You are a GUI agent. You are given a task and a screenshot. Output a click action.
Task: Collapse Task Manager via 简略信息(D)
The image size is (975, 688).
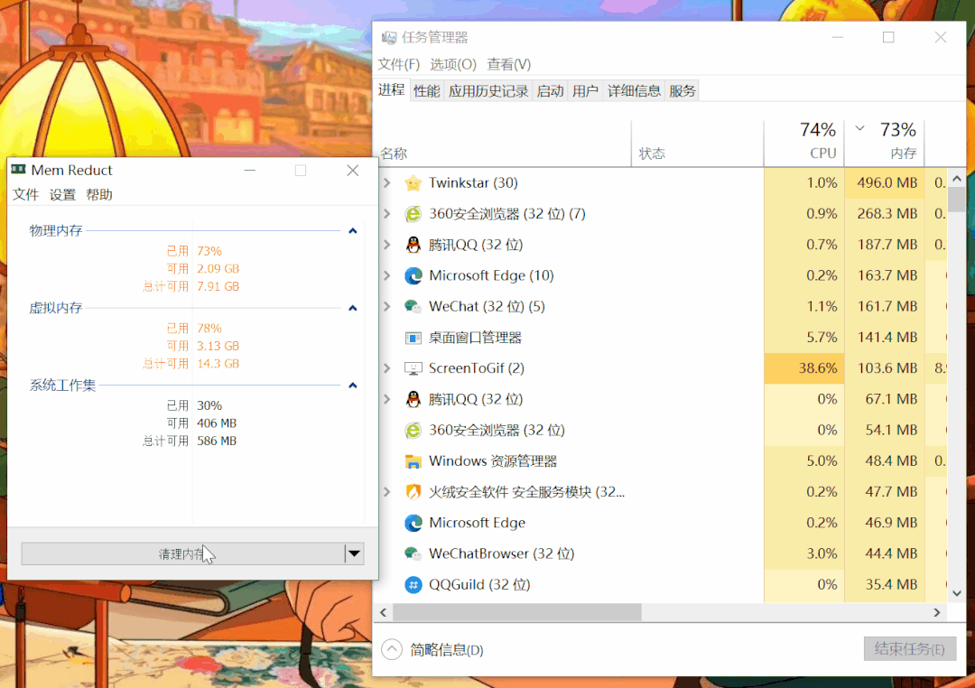pos(432,650)
